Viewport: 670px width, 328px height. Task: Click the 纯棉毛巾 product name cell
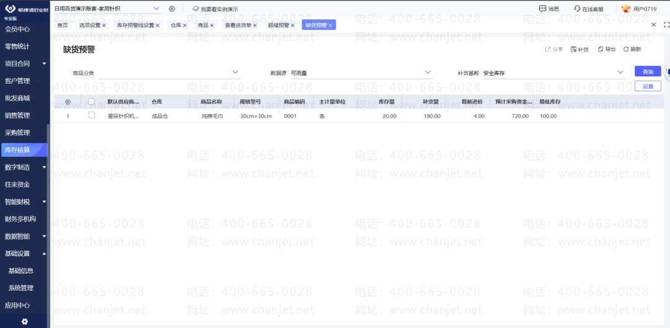pyautogui.click(x=212, y=116)
